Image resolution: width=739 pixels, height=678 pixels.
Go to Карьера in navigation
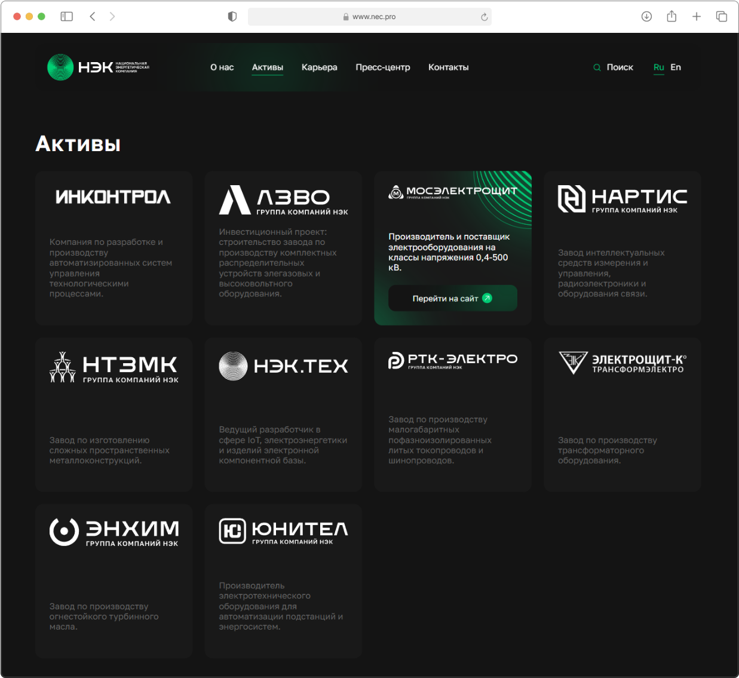[319, 68]
